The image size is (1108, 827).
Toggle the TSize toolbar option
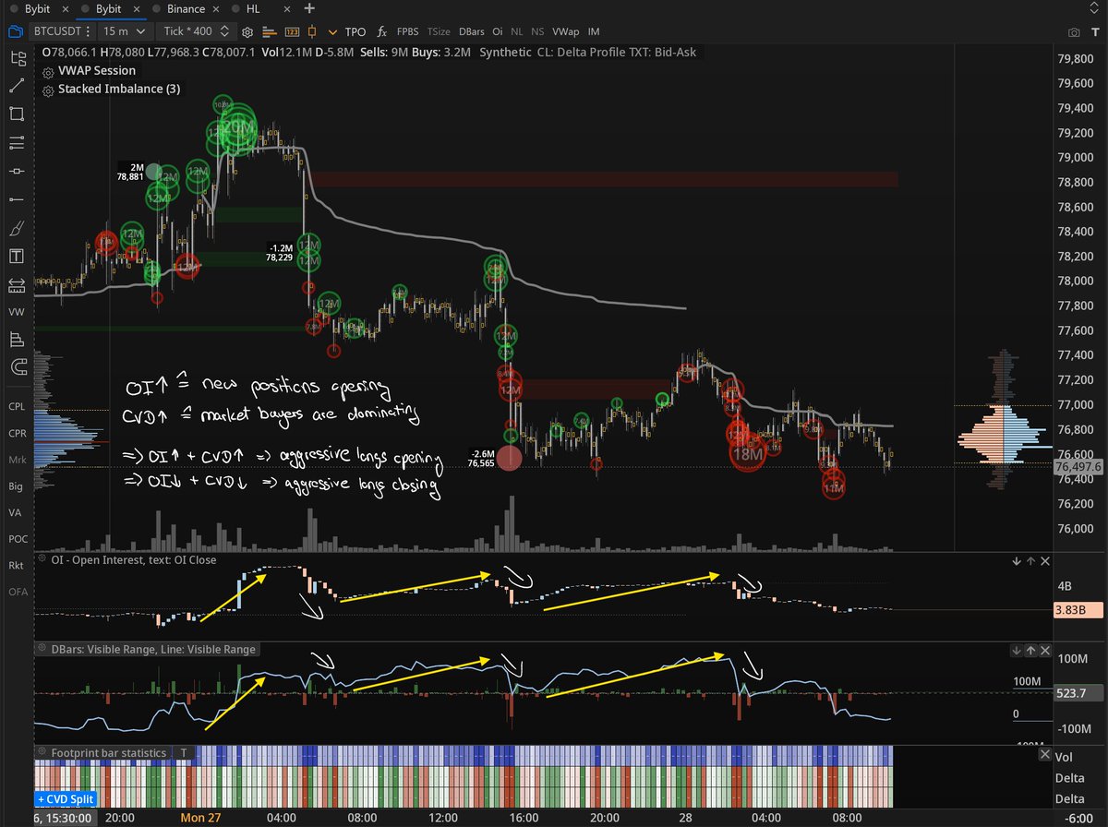439,31
